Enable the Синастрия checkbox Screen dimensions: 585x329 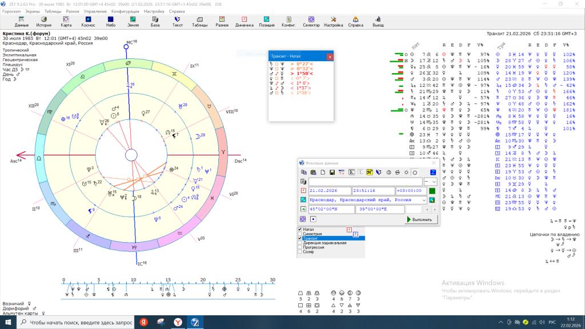300,234
